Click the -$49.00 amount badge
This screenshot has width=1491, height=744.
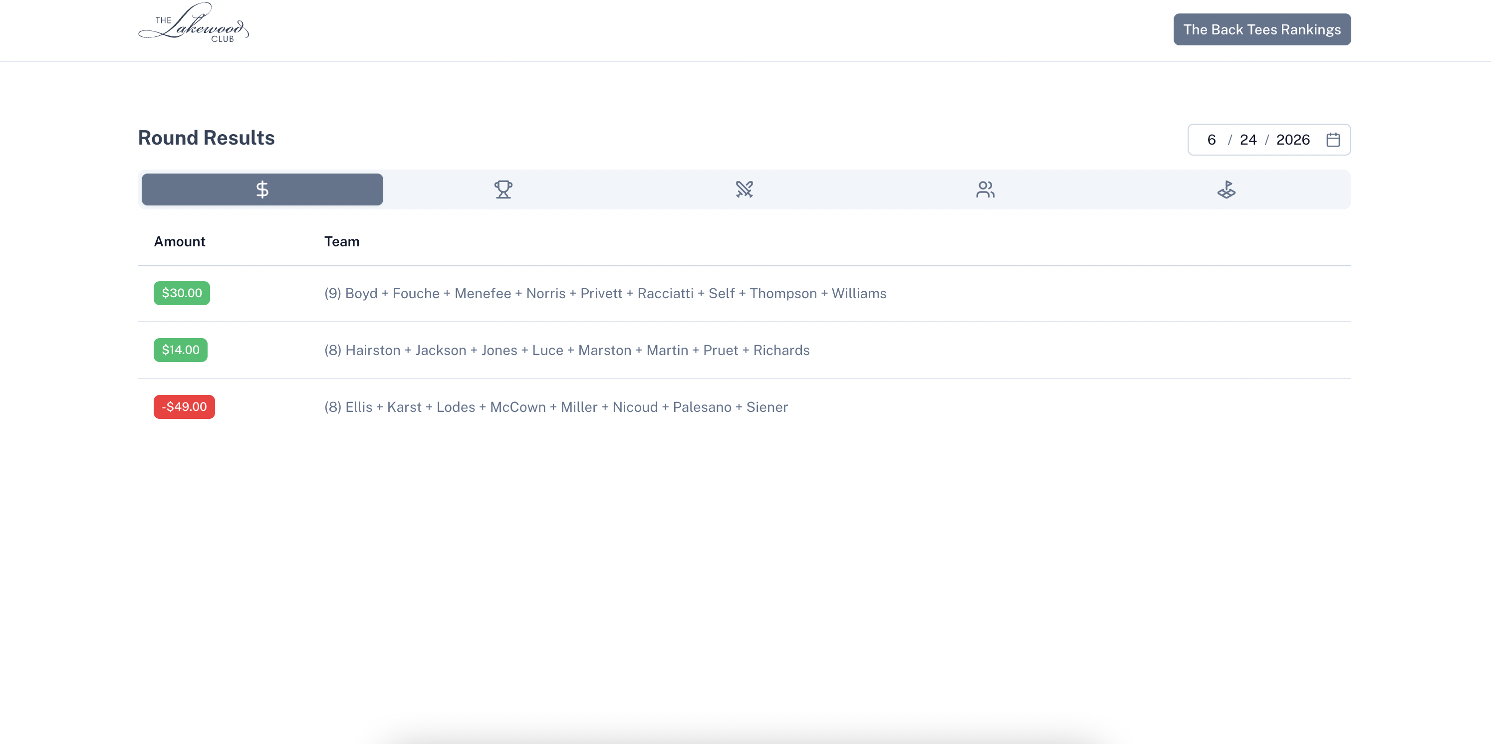pos(184,407)
